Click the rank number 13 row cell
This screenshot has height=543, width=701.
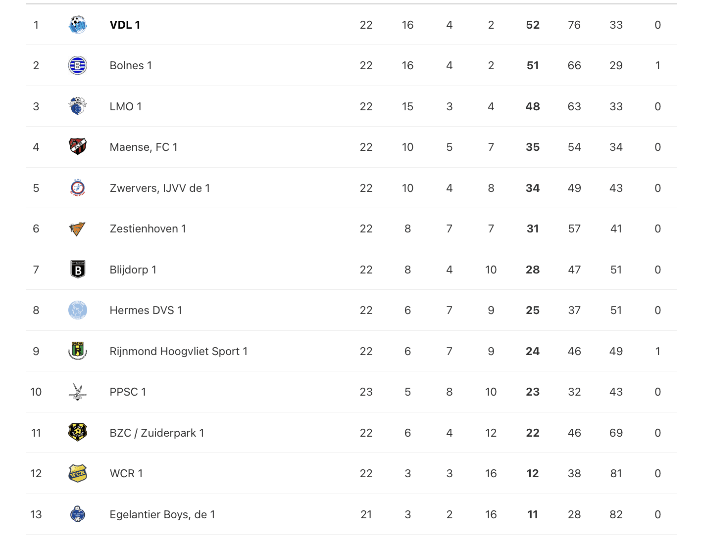coord(36,514)
